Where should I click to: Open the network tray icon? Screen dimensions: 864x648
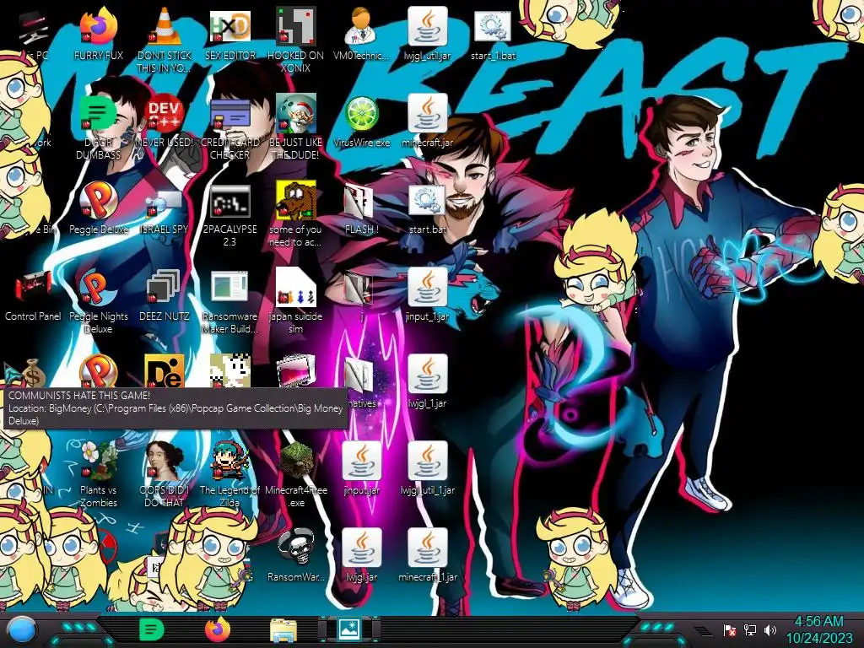coord(750,629)
